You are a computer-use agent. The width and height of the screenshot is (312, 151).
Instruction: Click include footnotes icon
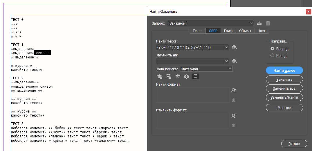[196, 76]
